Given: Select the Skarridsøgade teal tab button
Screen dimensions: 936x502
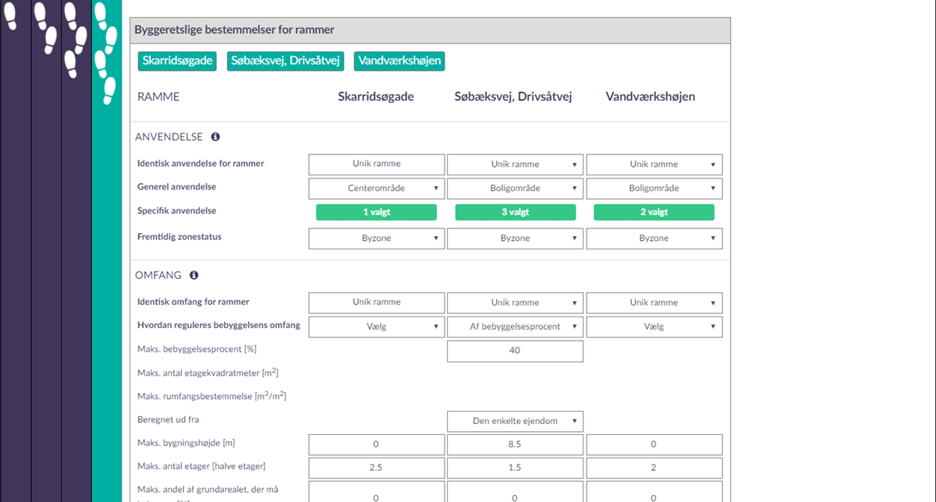Looking at the screenshot, I should click(178, 61).
